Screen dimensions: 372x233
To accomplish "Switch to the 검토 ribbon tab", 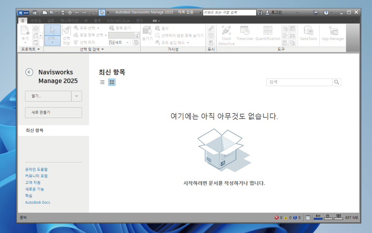I will pyautogui.click(x=51, y=21).
